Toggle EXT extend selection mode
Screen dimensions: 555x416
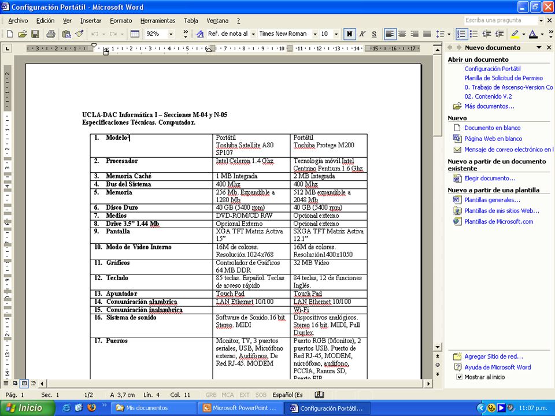pyautogui.click(x=244, y=395)
